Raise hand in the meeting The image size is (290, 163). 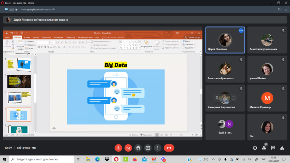coord(138,148)
